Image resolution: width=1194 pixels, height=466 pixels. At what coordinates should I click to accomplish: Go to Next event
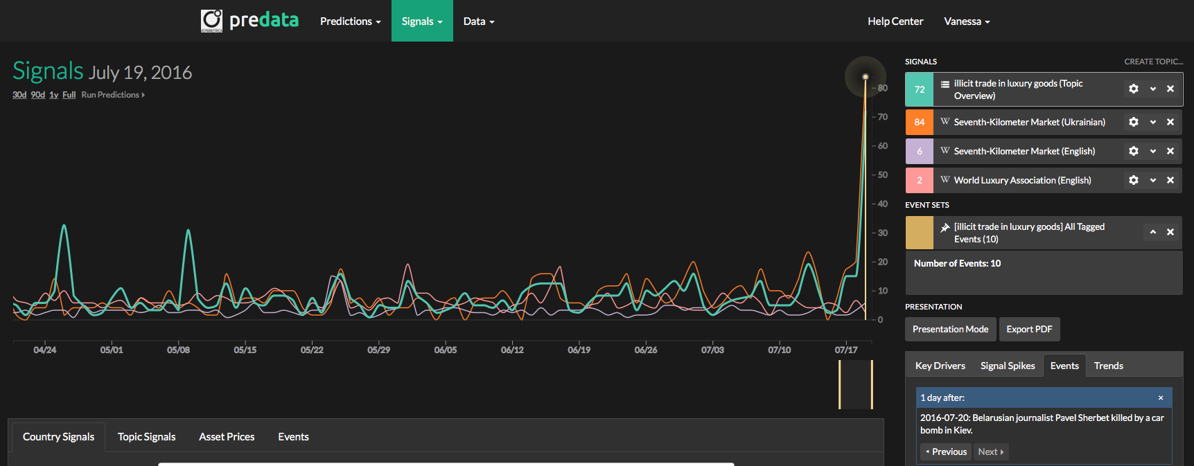pos(991,451)
